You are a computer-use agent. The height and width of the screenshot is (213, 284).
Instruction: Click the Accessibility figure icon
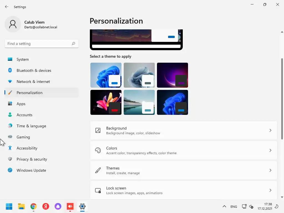[10, 148]
